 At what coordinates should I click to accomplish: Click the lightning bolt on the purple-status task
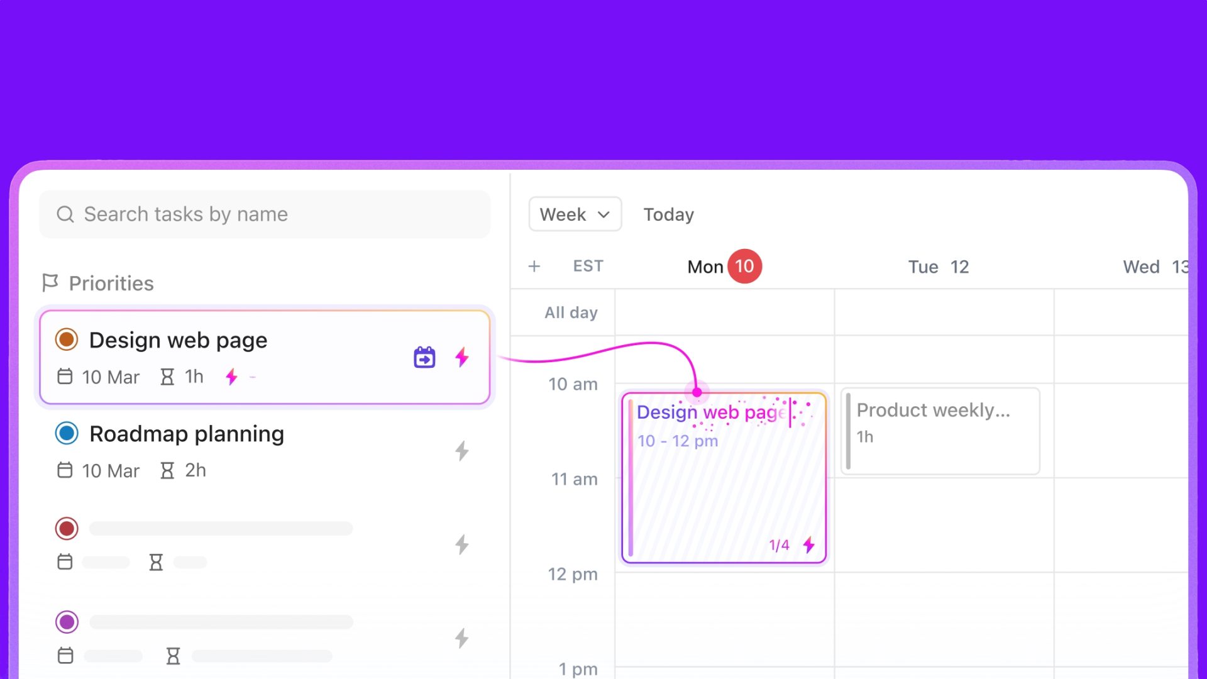pos(462,638)
